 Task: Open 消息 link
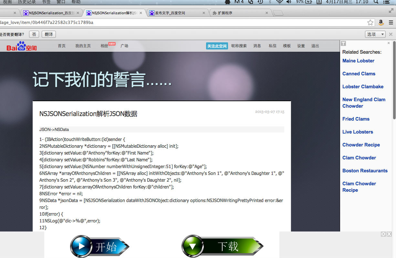(257, 46)
